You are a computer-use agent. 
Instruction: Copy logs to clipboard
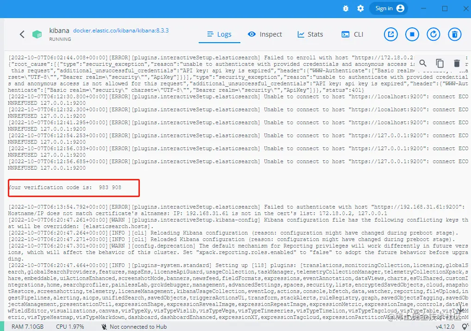(440, 63)
